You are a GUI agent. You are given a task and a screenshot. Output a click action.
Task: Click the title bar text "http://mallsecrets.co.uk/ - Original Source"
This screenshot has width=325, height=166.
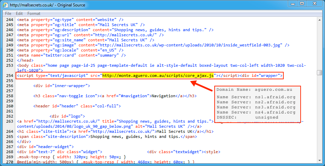(47, 5)
